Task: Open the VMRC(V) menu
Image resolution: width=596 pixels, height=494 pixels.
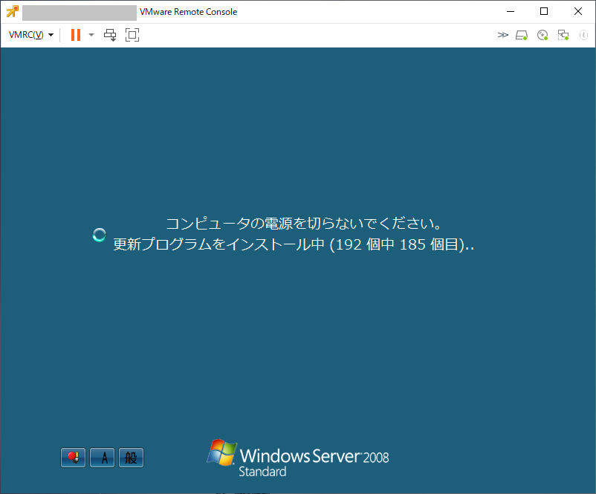Action: tap(30, 35)
